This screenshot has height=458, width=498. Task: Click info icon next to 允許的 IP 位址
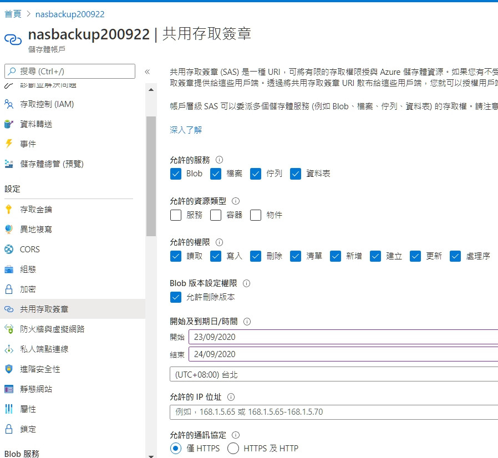pos(231,397)
